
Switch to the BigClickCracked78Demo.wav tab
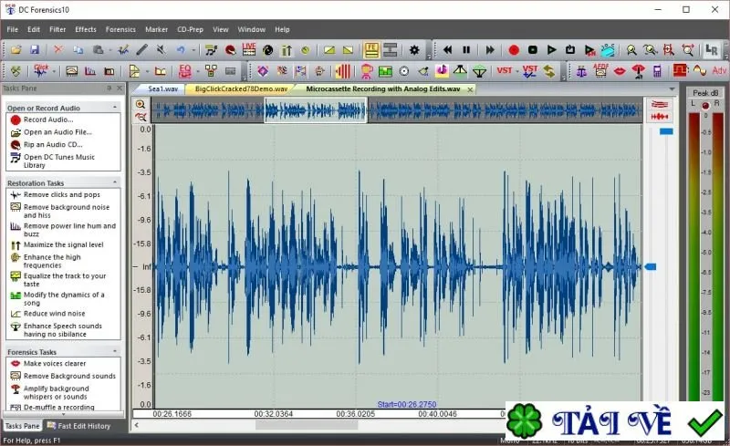tap(241, 88)
